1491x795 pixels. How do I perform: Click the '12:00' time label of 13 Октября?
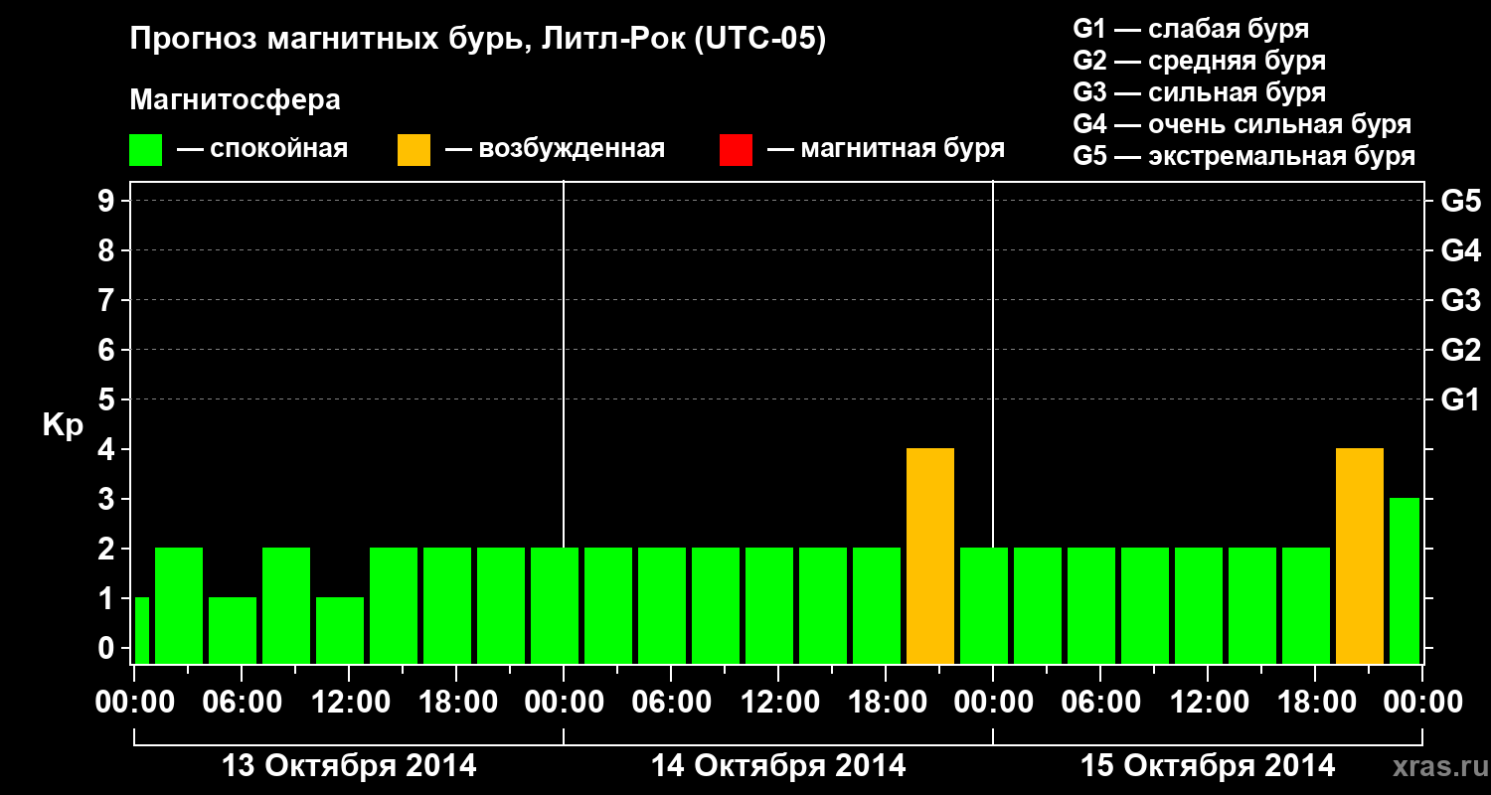[349, 702]
